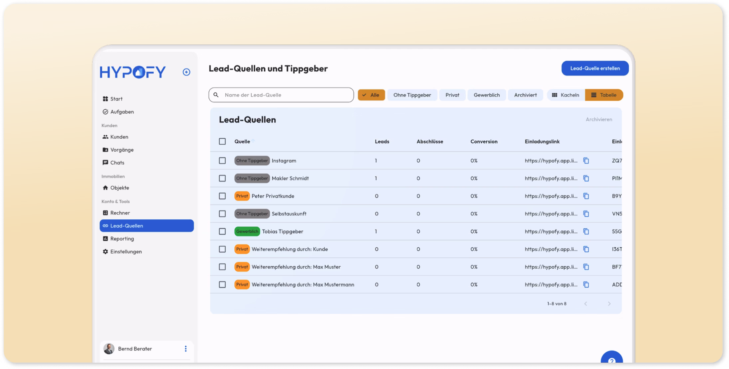The height and width of the screenshot is (369, 729).
Task: Check the Makler Schmidt row checkbox
Action: pyautogui.click(x=222, y=179)
